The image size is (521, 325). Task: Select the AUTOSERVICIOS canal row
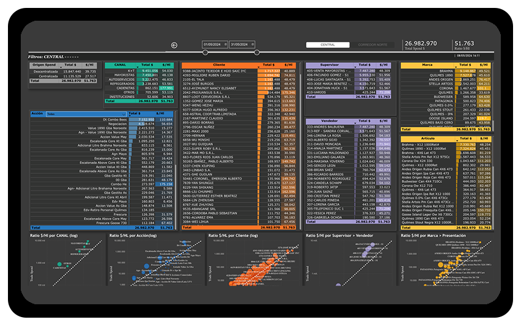coord(139,79)
